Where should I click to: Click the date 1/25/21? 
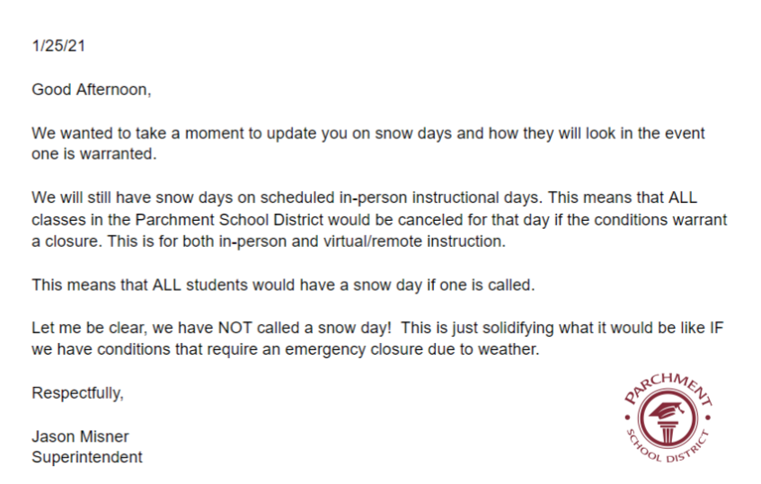click(x=58, y=46)
